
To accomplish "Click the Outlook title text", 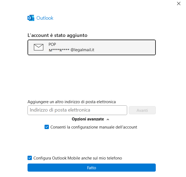I will point(45,18).
